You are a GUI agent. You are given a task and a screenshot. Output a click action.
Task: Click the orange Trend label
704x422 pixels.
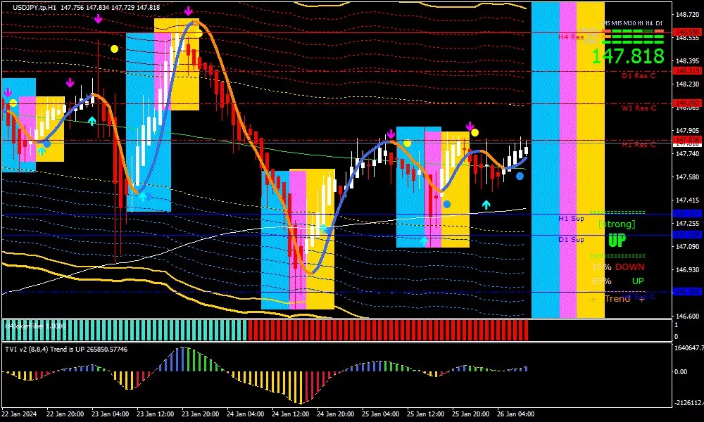tap(617, 298)
